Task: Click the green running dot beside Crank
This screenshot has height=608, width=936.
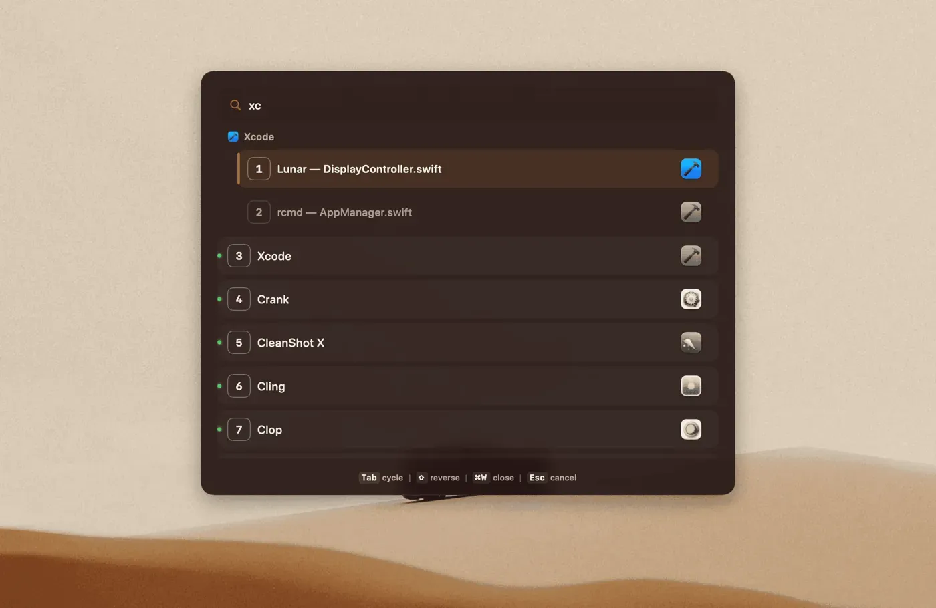Action: (219, 299)
